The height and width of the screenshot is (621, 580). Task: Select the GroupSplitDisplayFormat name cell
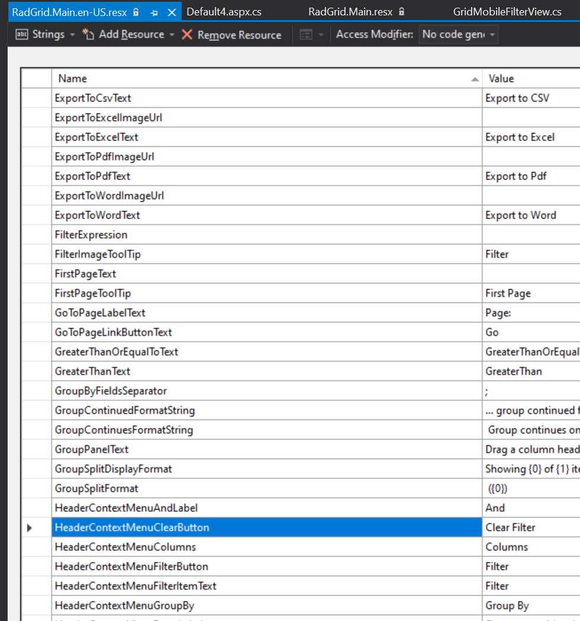(x=267, y=468)
